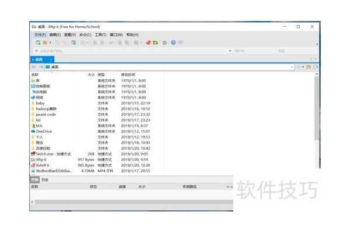
Task: Click the 状态 column header in transfers
Action: point(93,186)
